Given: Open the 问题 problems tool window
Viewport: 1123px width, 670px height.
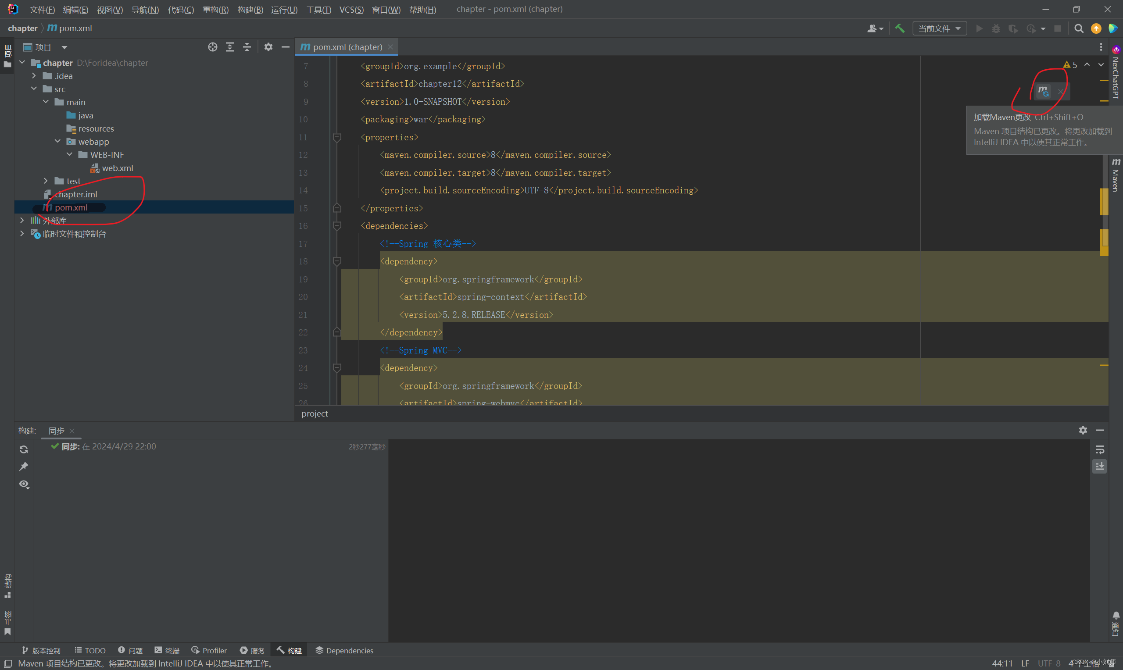Looking at the screenshot, I should (x=130, y=650).
